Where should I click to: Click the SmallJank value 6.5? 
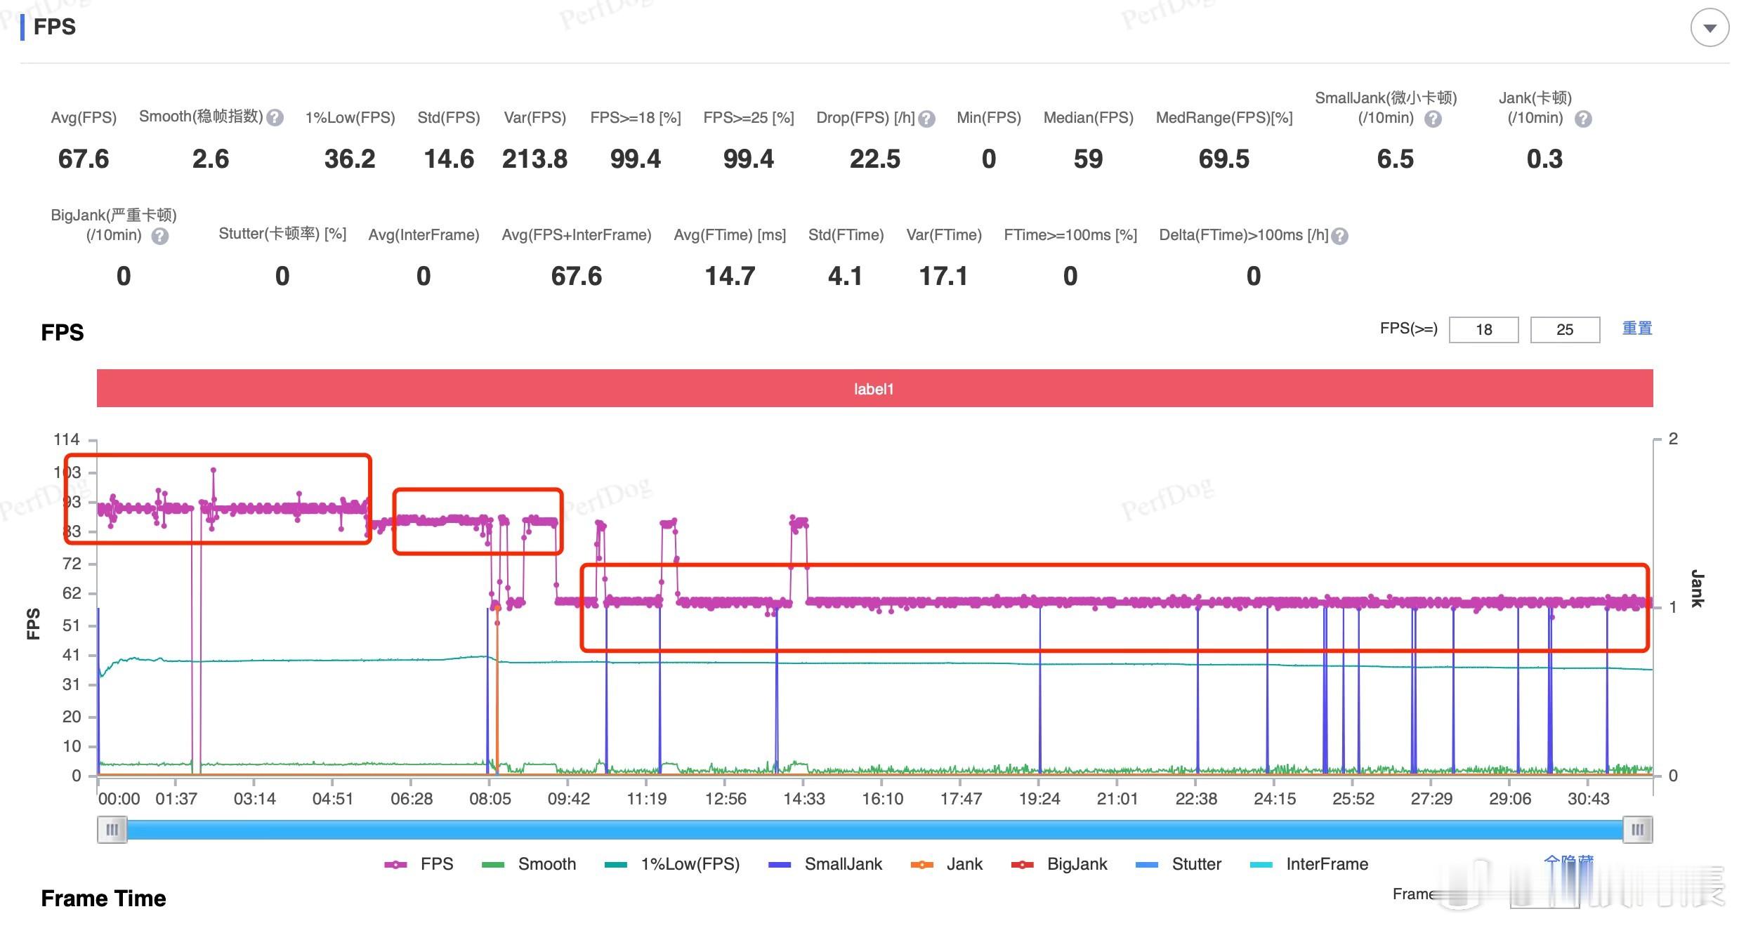(x=1396, y=159)
